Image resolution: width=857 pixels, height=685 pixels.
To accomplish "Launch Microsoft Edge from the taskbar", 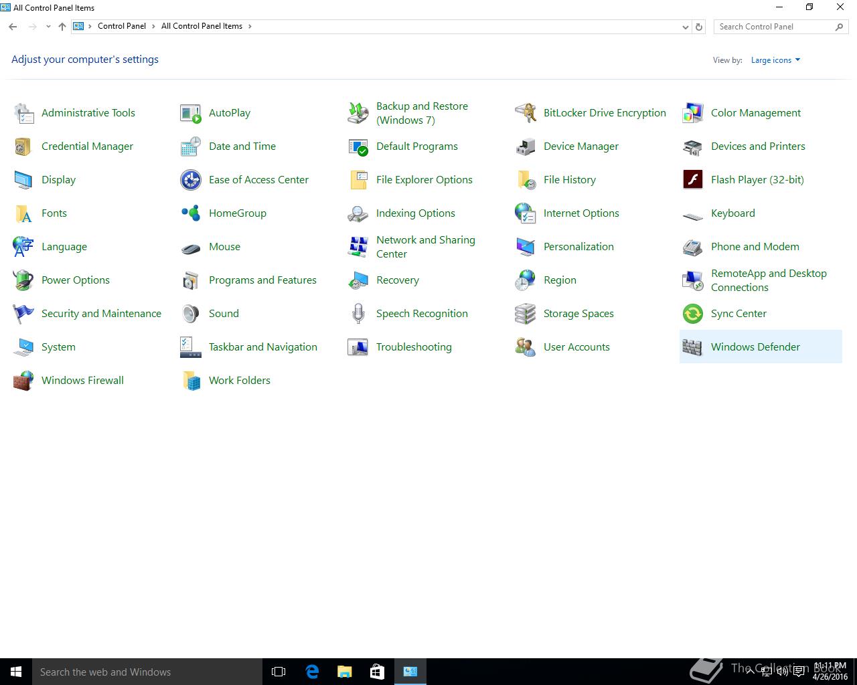I will coord(312,672).
